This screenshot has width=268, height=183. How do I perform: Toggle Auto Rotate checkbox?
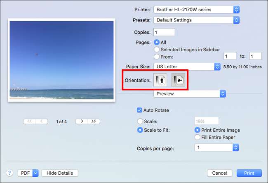coord(139,110)
